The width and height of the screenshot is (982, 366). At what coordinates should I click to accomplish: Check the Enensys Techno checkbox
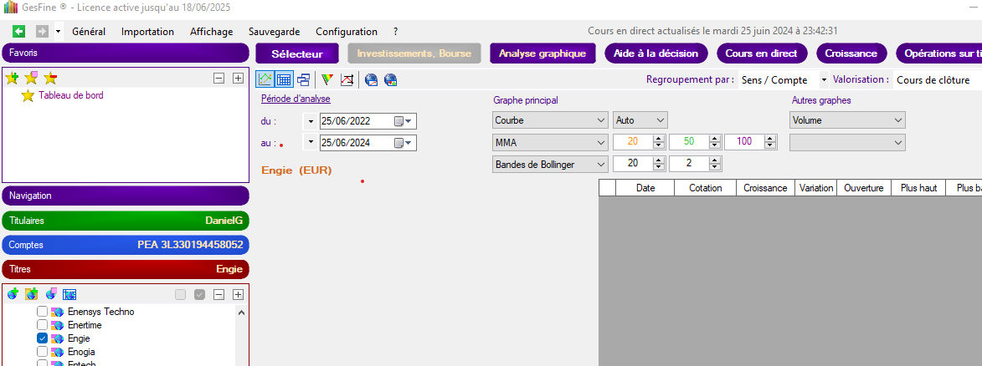42,312
